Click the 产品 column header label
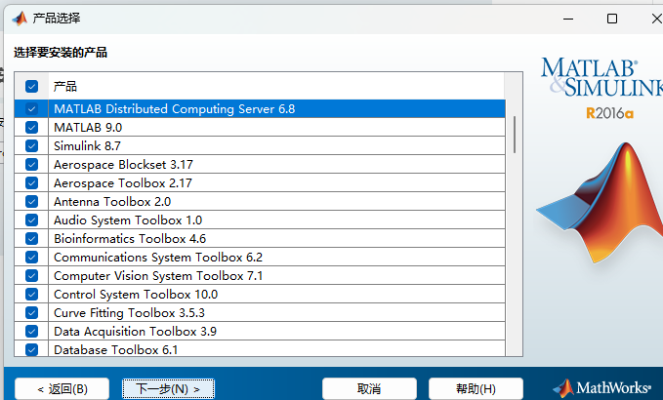 click(x=65, y=87)
